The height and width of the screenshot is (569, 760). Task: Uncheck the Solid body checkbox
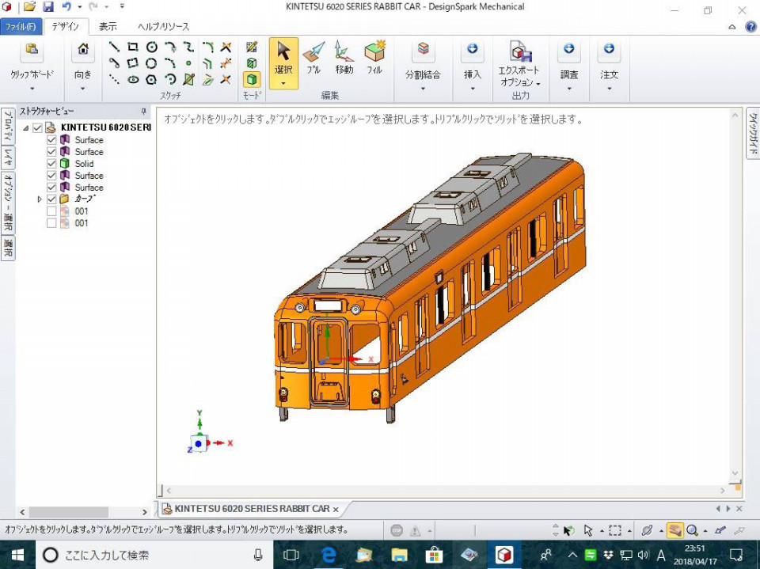52,163
